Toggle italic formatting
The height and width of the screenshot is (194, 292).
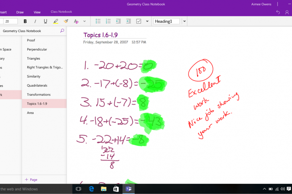[35, 21]
